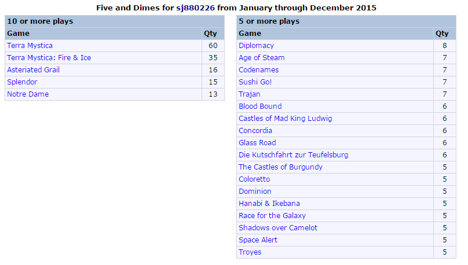
Task: Open the Terra Mystica game link
Action: (x=30, y=46)
